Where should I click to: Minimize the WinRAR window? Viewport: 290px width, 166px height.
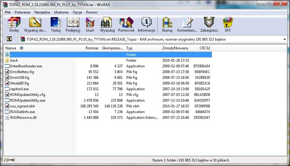click(x=261, y=3)
